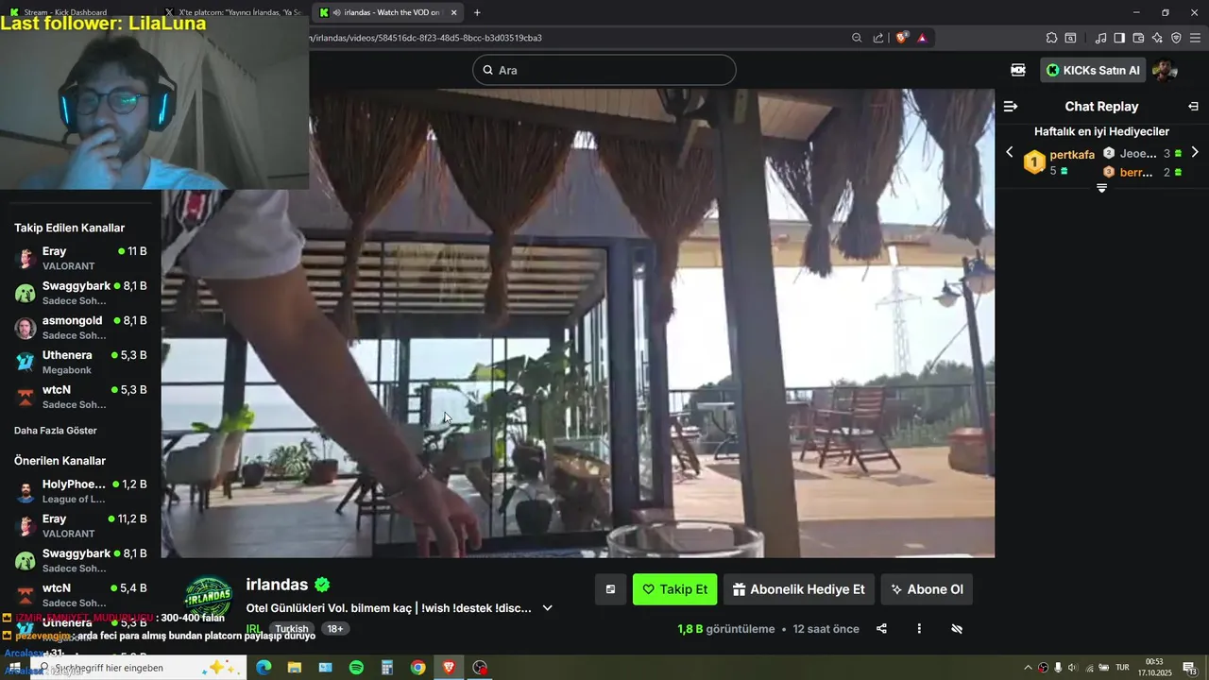
Task: Click the Turkish language tag
Action: pyautogui.click(x=292, y=629)
